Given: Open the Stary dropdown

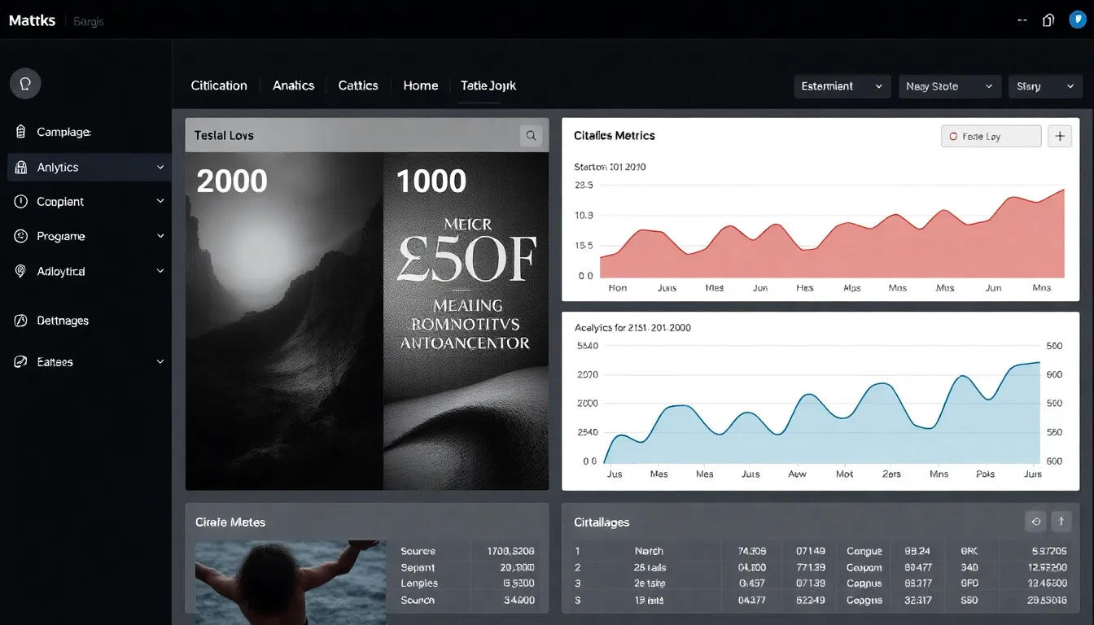Looking at the screenshot, I should (1045, 86).
